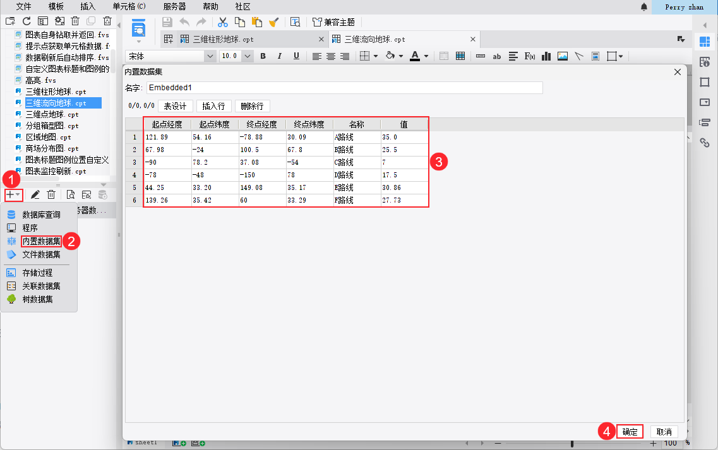Select 数据库查询 from the dataset menu
This screenshot has height=450, width=718.
41,215
